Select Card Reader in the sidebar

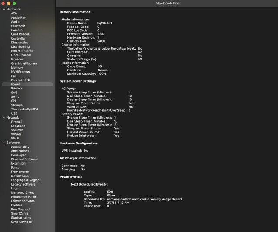tap(20, 34)
